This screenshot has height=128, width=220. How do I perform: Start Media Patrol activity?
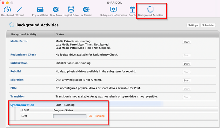coord(187,42)
